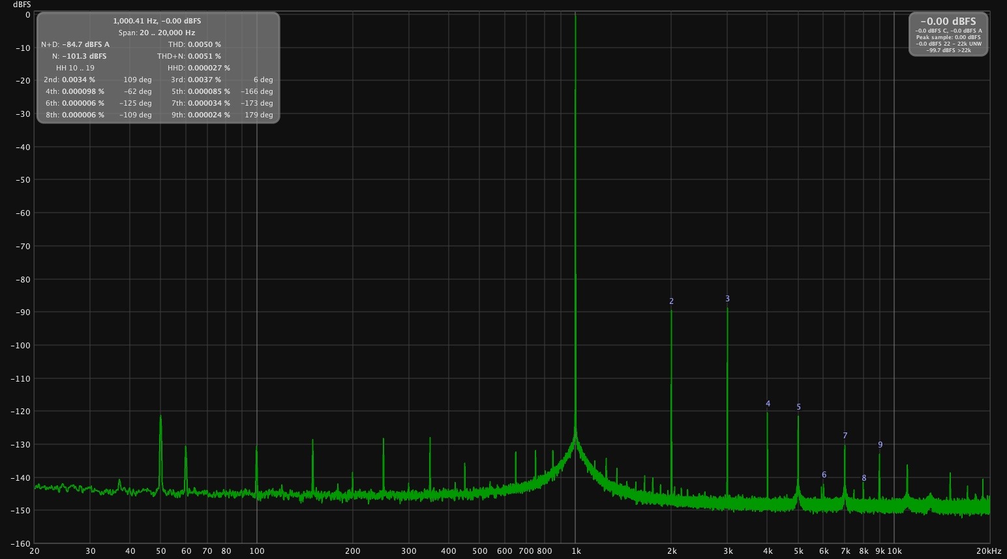Click the 6 deg phase value
Screen dimensions: 1007x559
click(x=263, y=80)
